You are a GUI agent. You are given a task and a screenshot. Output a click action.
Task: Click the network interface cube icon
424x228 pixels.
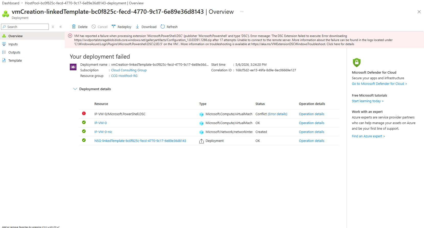point(202,132)
